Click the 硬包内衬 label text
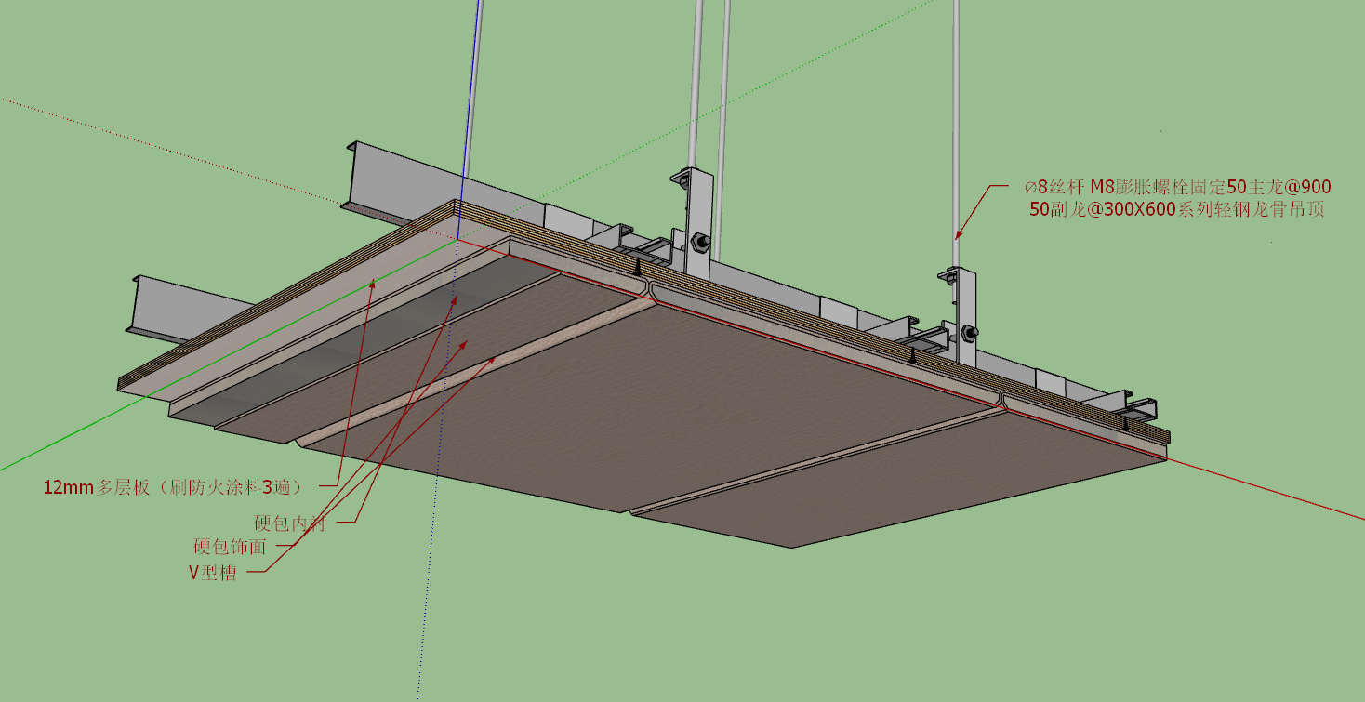 pos(290,523)
